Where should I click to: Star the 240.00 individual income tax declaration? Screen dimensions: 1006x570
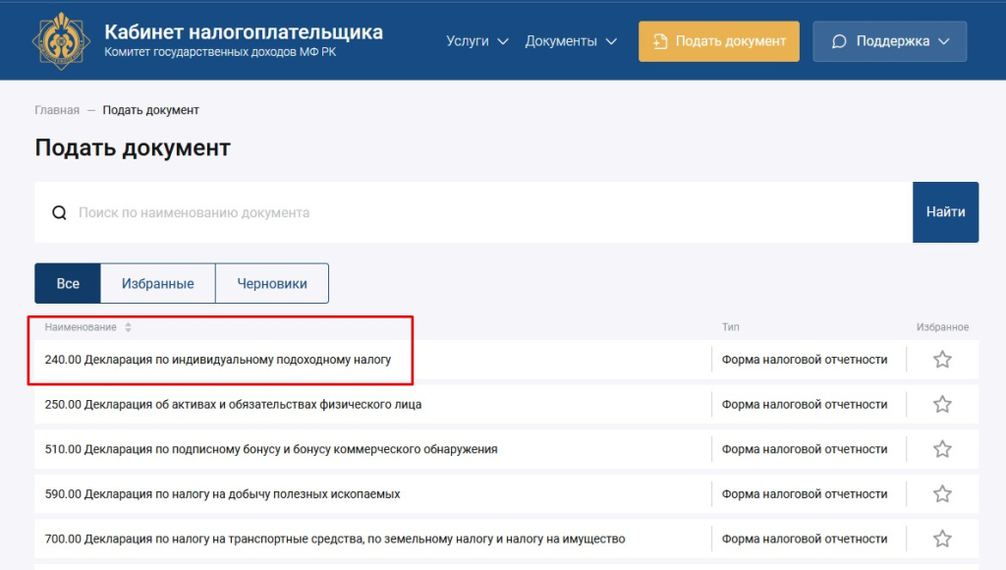[941, 359]
